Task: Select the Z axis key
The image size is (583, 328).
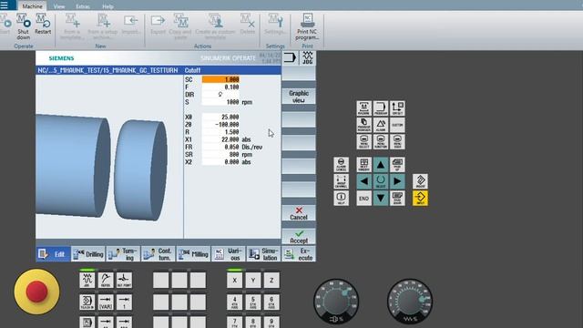Action: pos(271,280)
